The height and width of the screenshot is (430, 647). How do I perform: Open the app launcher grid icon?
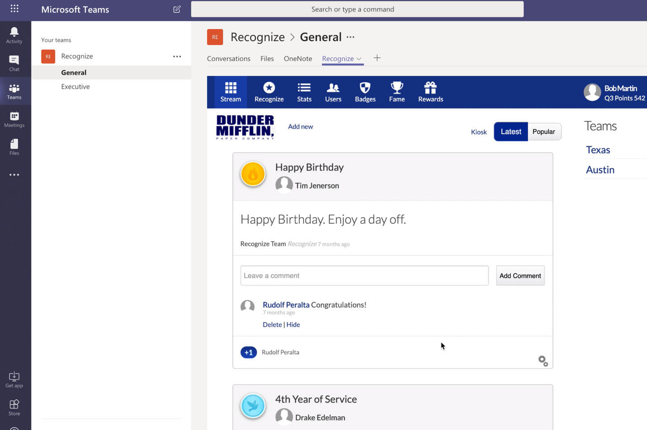pyautogui.click(x=14, y=9)
